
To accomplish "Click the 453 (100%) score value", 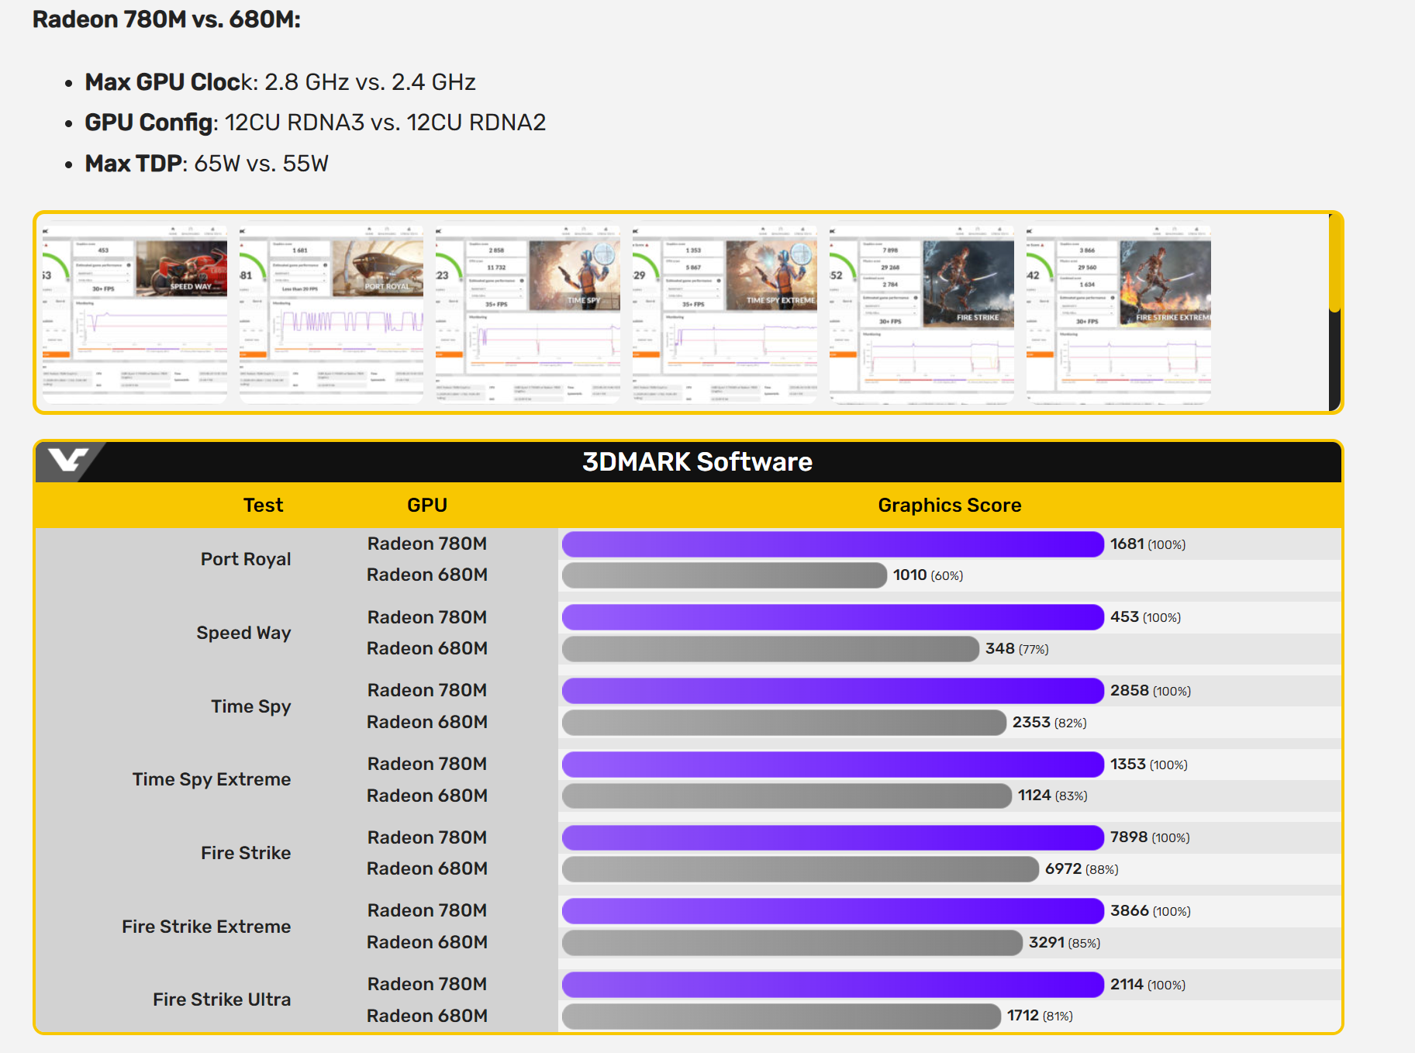I will 1145,617.
